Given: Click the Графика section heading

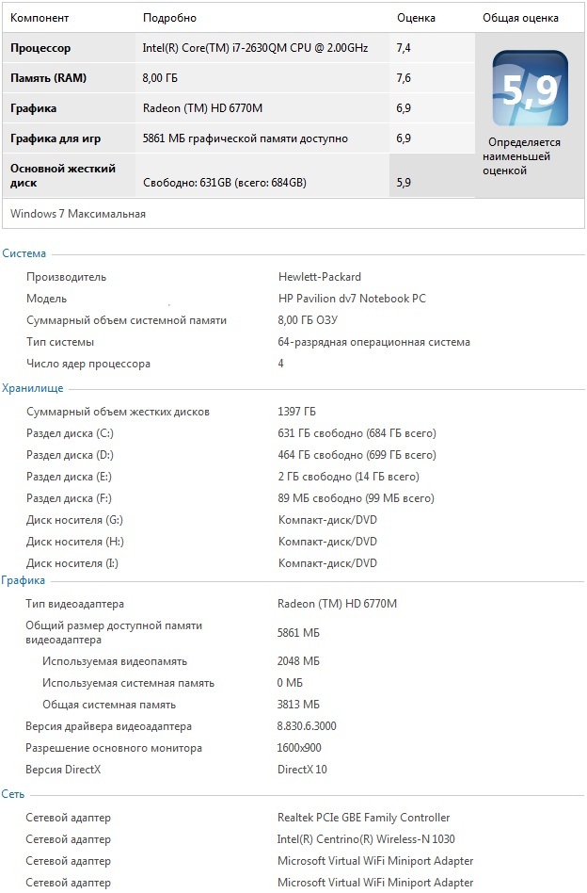Looking at the screenshot, I should point(23,580).
